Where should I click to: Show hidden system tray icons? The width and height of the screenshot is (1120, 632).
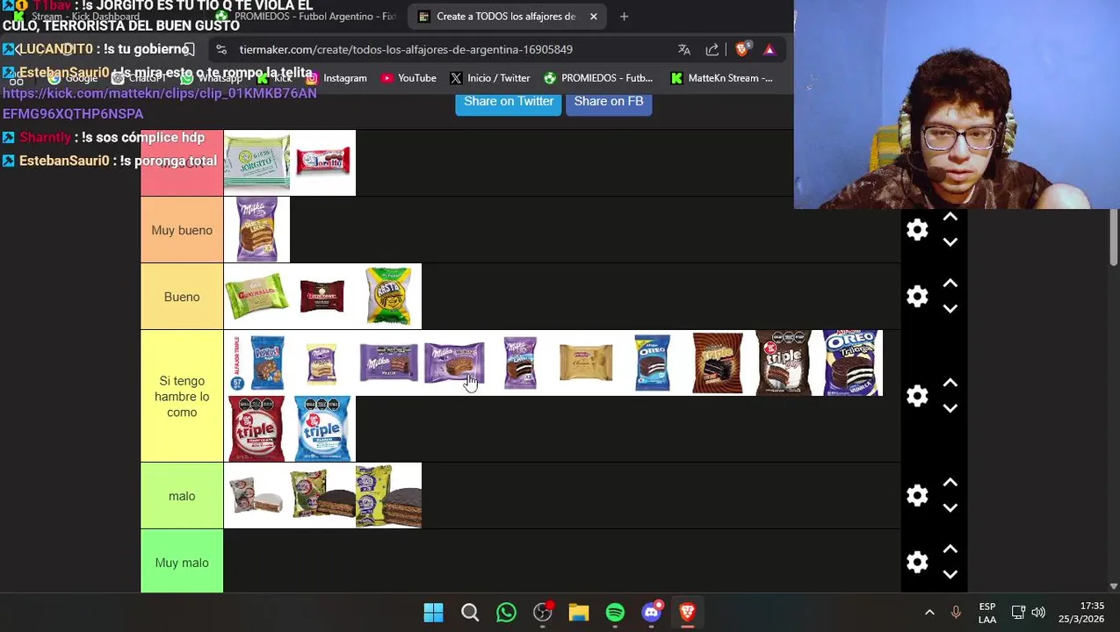tap(929, 613)
